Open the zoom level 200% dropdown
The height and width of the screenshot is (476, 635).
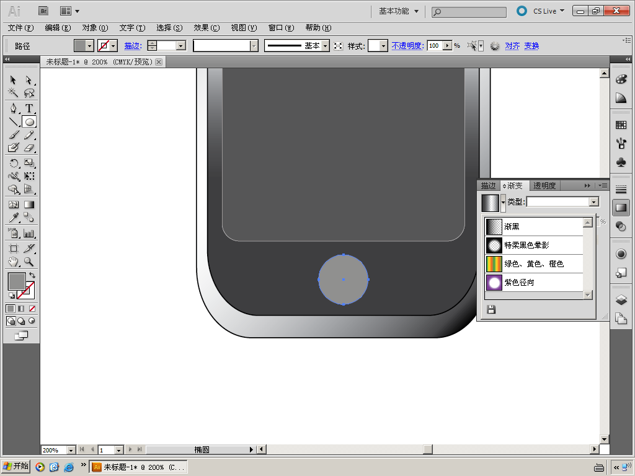coord(71,450)
